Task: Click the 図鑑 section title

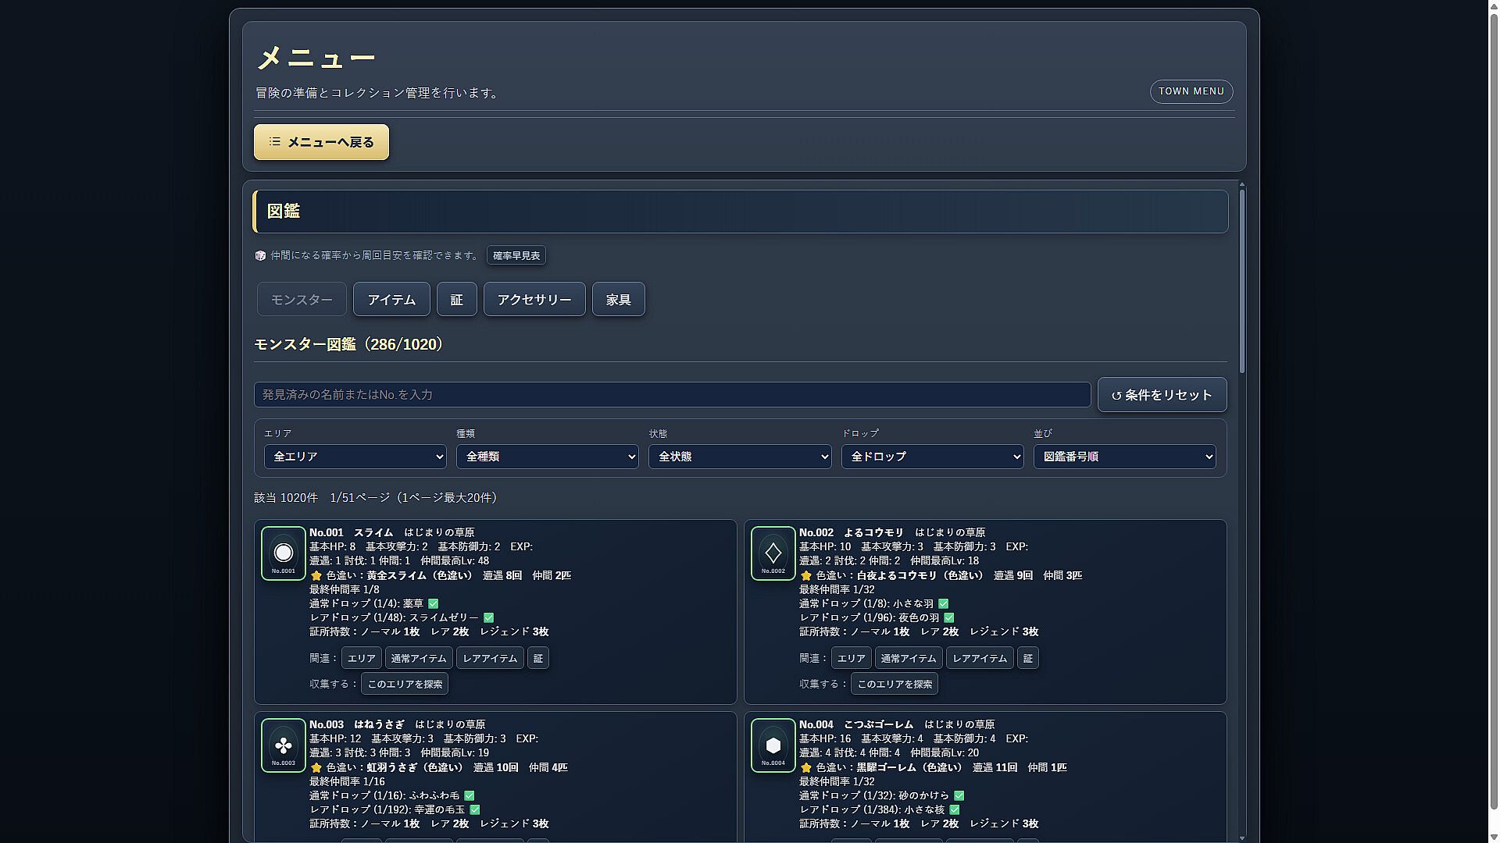Action: (284, 211)
